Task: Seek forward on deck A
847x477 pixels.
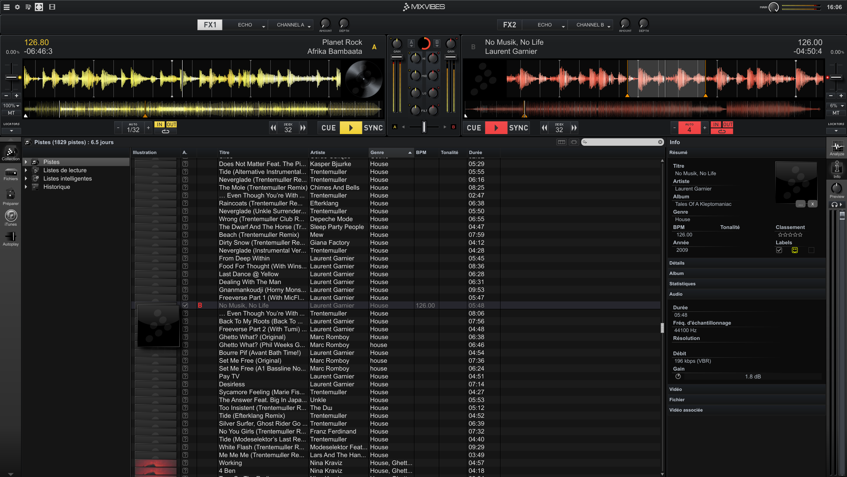Action: 303,128
